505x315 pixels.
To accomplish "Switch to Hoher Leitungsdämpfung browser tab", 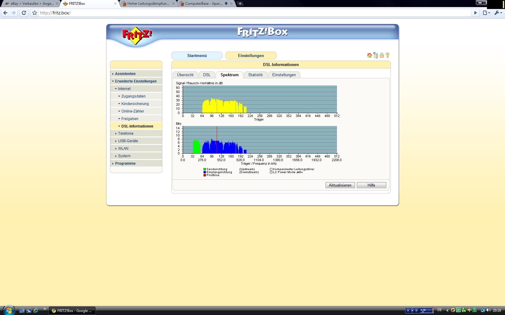I will [x=148, y=4].
